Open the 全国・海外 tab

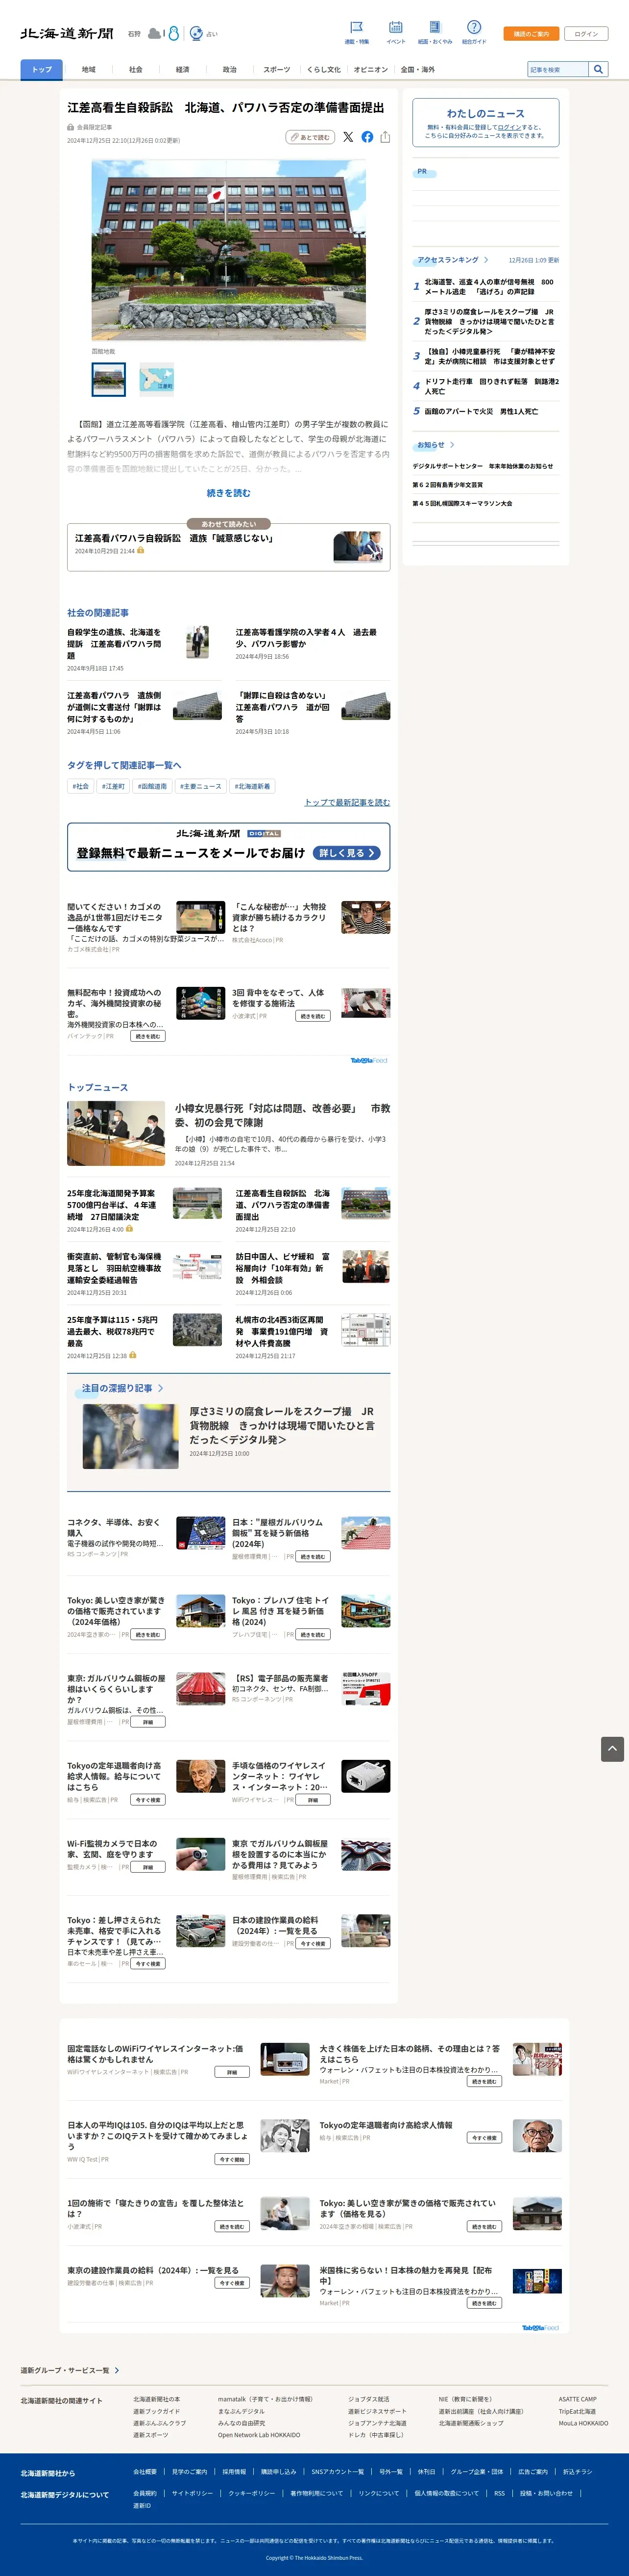[417, 69]
